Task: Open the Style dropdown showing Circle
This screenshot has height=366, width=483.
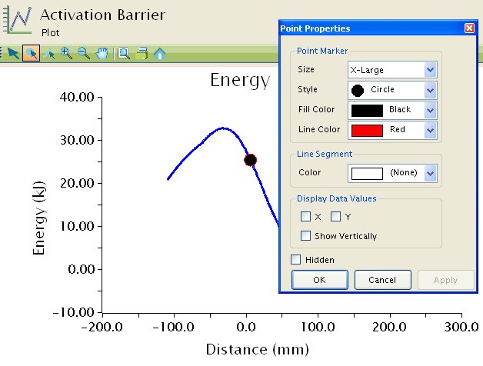Action: click(392, 90)
